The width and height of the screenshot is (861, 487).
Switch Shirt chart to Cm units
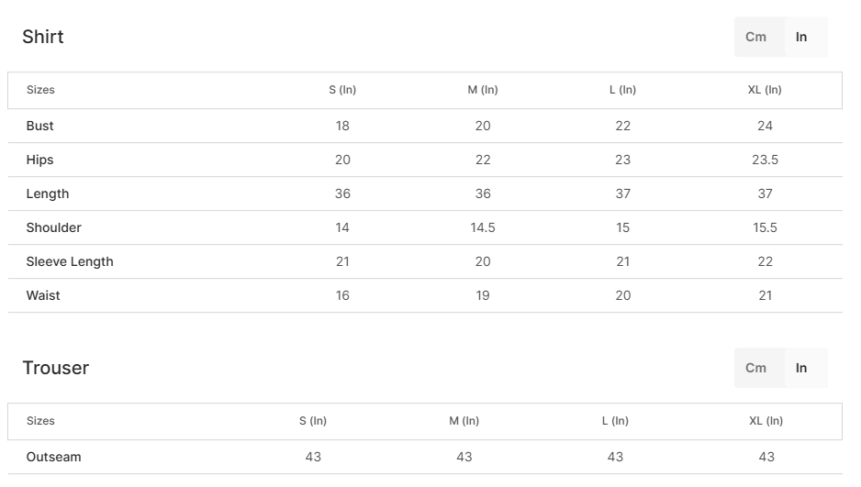(x=756, y=37)
